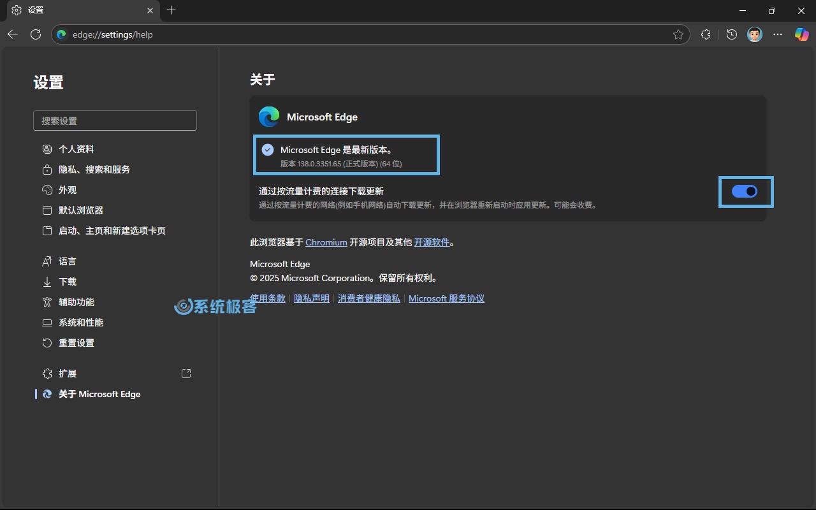Open the 开源软件 link
This screenshot has width=816, height=510.
pyautogui.click(x=432, y=242)
